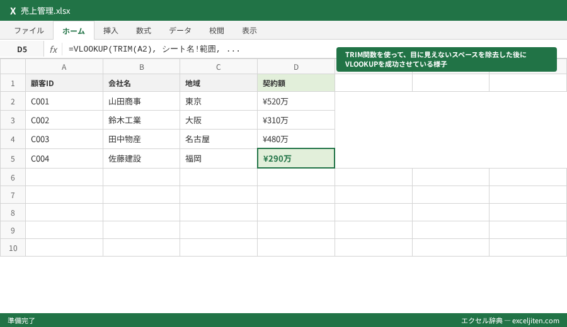Select row 4 header
The height and width of the screenshot is (327, 567).
13,139
